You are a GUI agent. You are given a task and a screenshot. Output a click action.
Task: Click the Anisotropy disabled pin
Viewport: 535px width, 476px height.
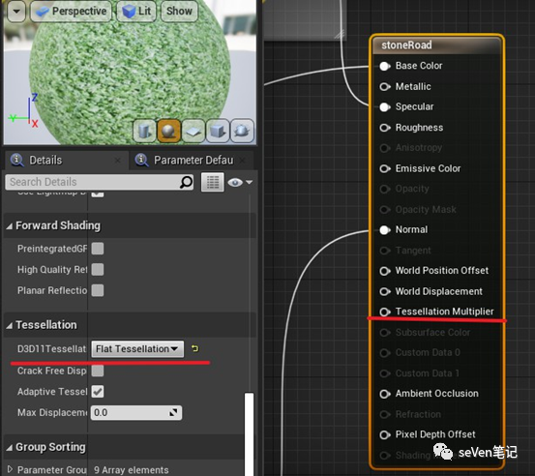click(384, 148)
